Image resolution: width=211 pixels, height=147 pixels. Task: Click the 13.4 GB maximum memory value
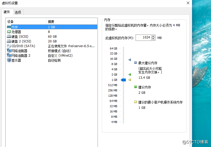click(x=144, y=78)
